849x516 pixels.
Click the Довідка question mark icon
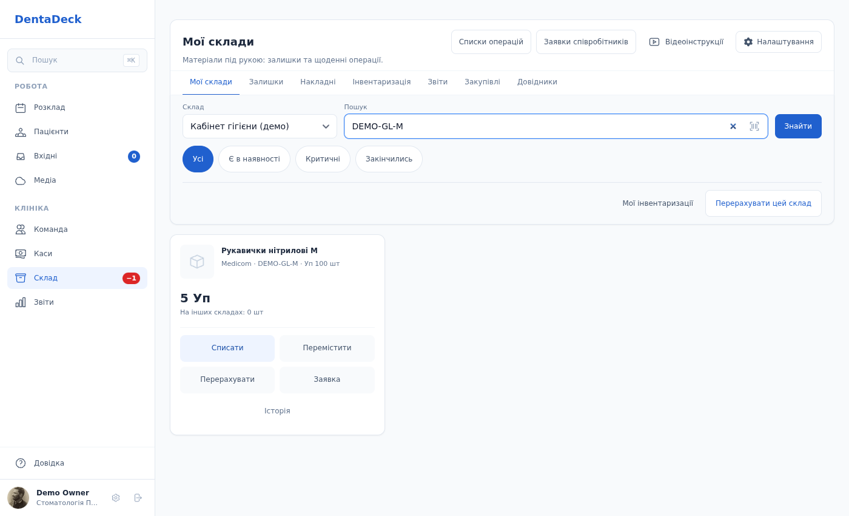21,463
